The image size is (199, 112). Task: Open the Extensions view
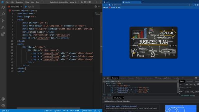pyautogui.click(x=3, y=34)
